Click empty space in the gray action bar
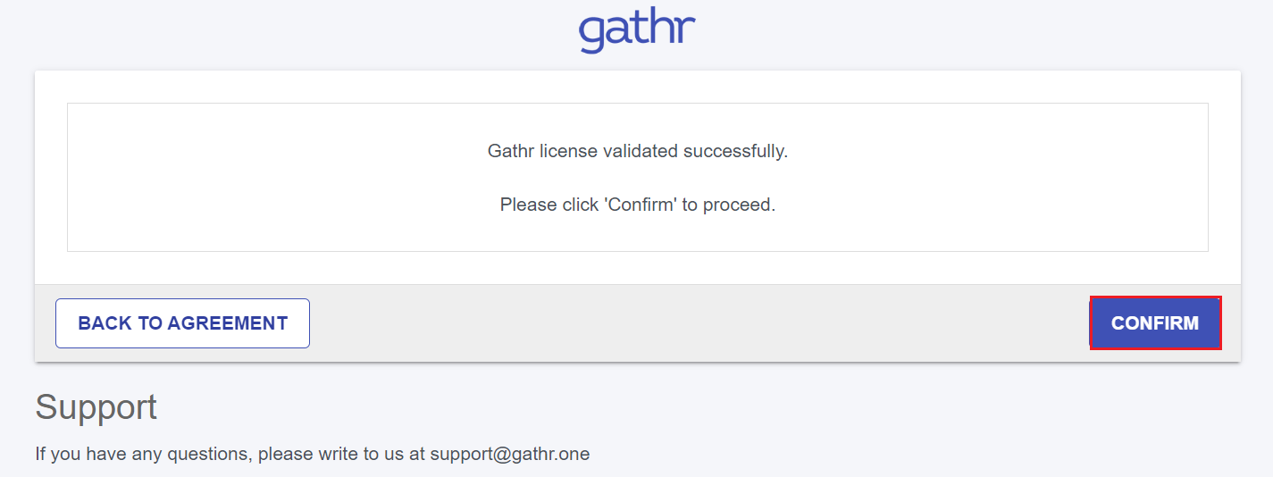 [697, 323]
